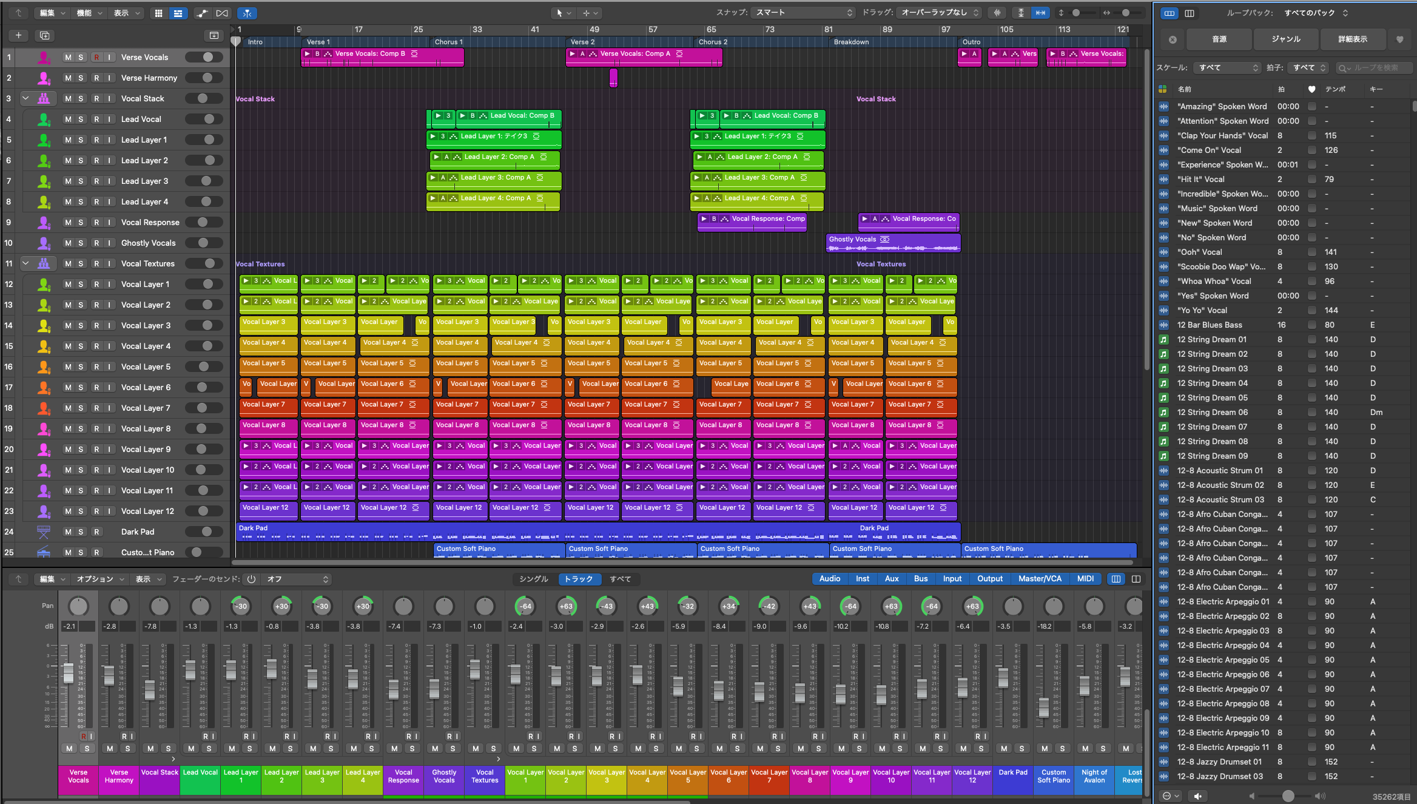Enable record arm on Vocal Layer 5
1417x804 pixels.
(96, 366)
